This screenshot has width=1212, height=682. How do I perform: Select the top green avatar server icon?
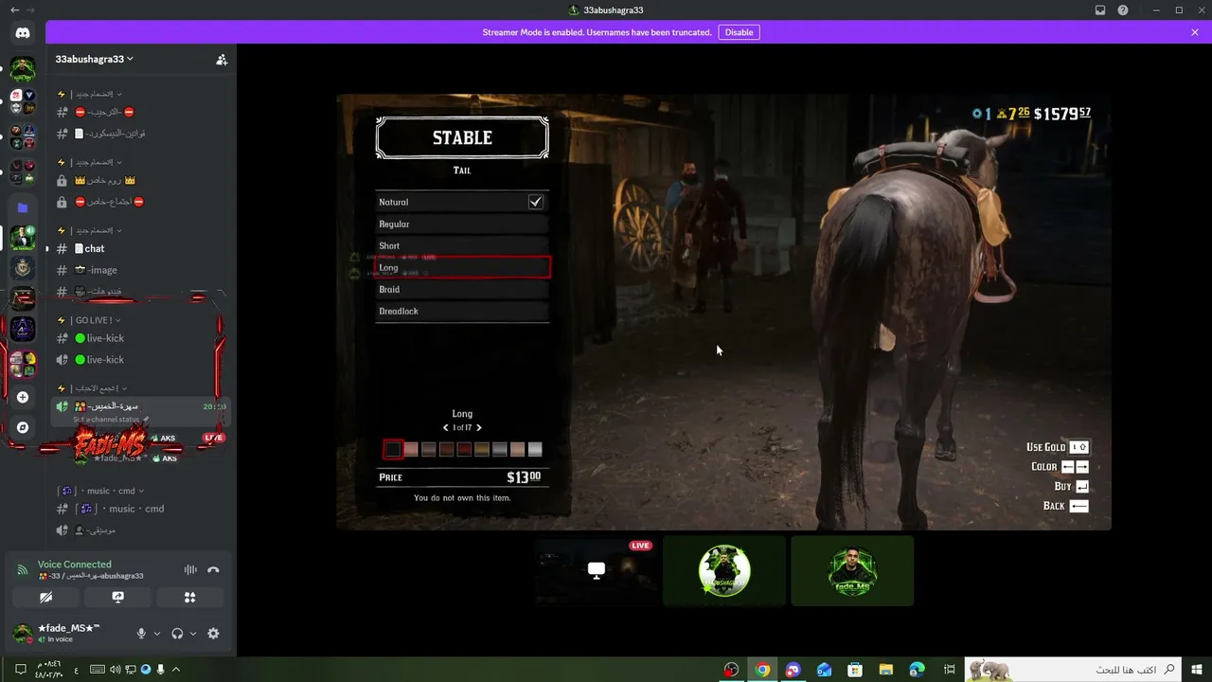23,69
